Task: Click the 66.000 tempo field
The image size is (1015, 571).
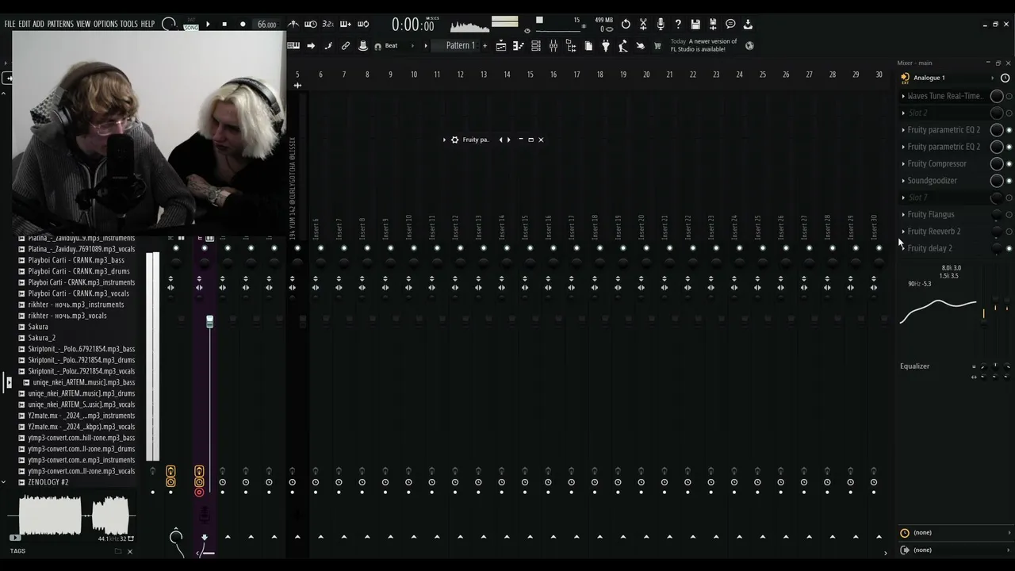Action: click(x=267, y=25)
